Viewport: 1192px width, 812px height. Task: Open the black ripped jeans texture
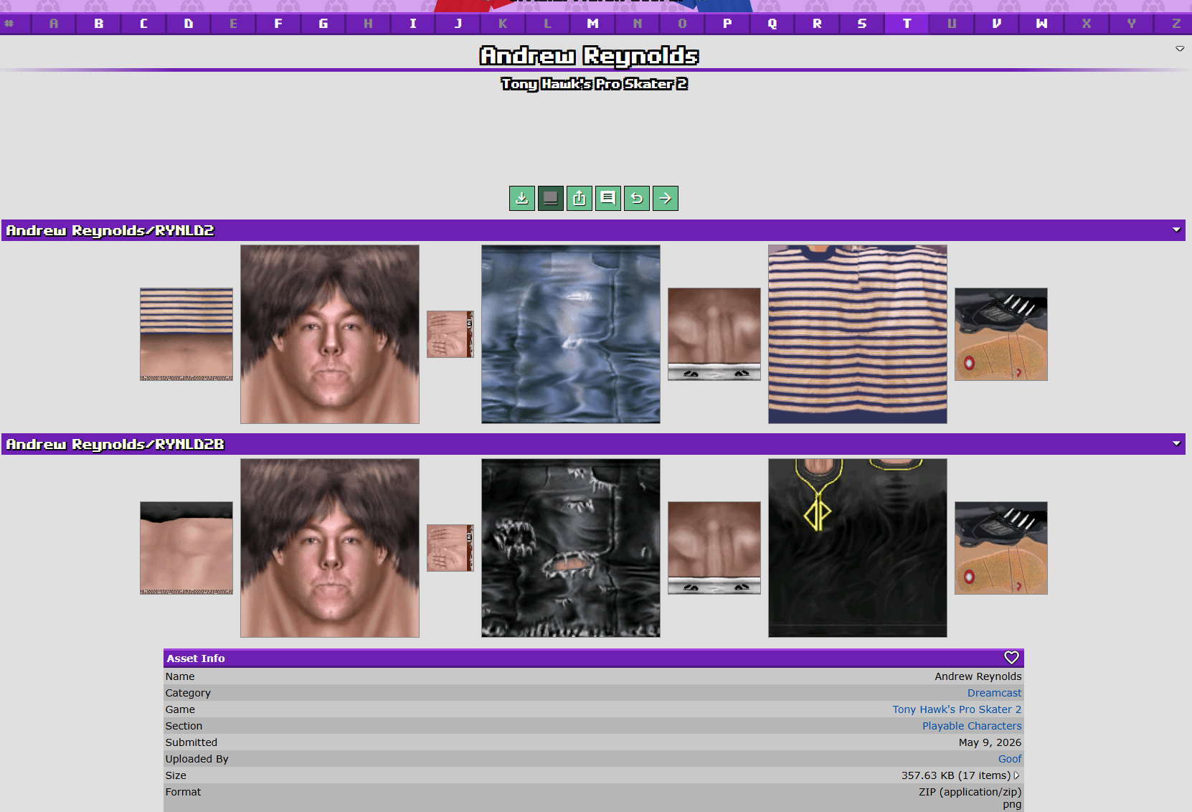coord(571,548)
